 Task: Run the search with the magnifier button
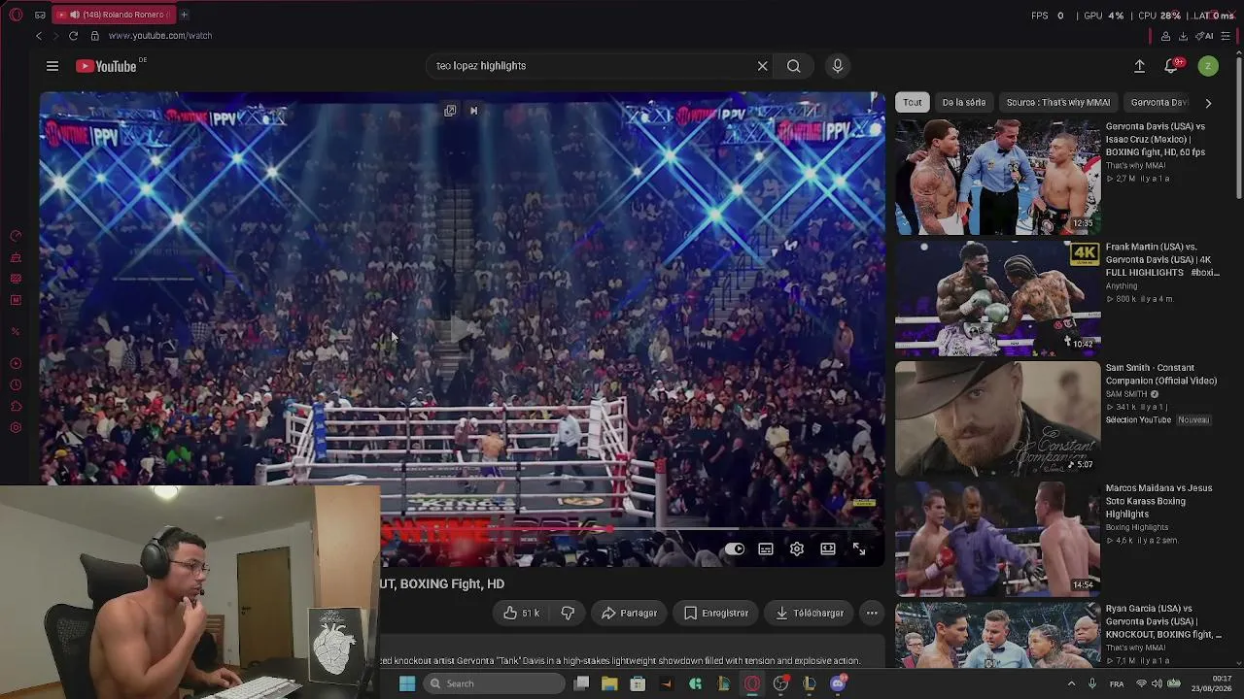pyautogui.click(x=794, y=66)
